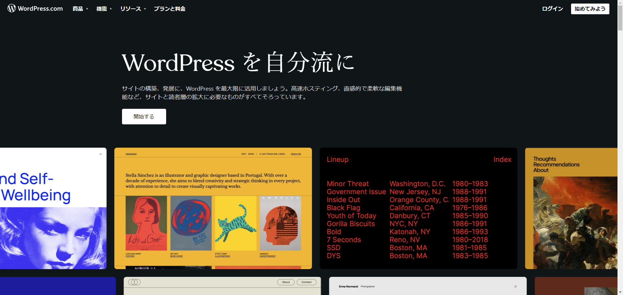This screenshot has height=295, width=623.
Task: Select Black Flag in the lineup list
Action: [x=343, y=208]
